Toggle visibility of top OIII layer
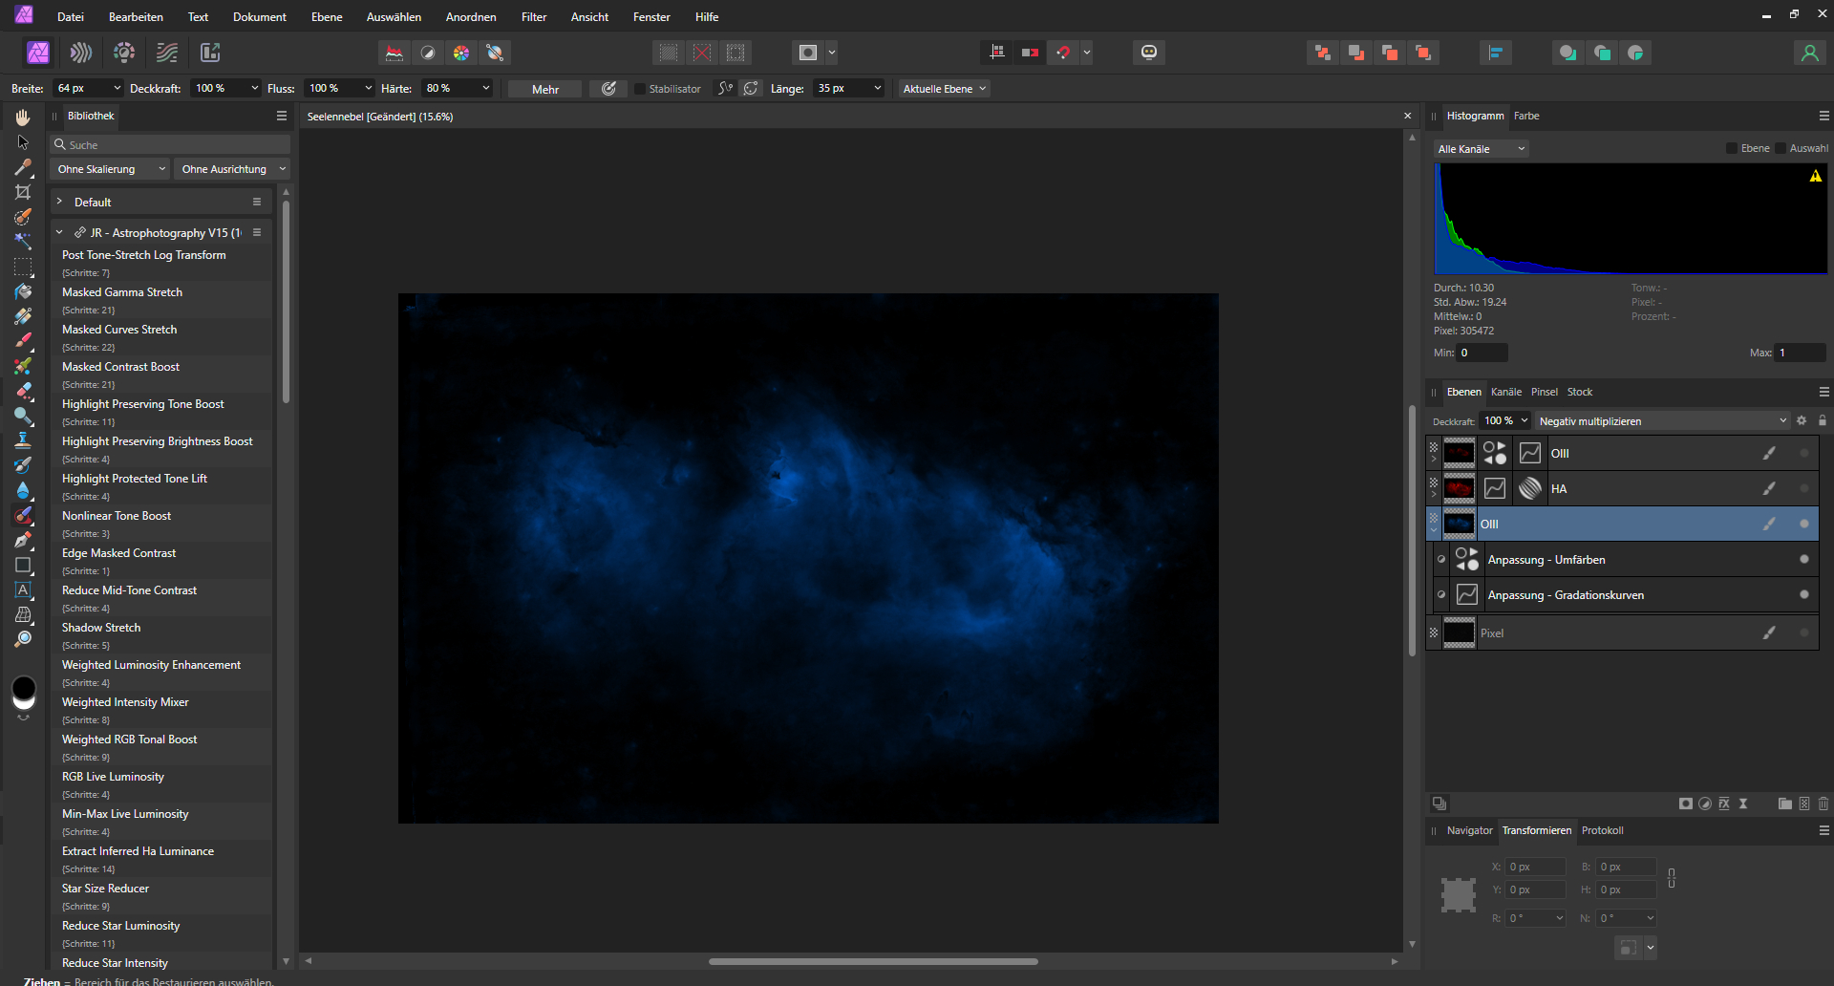1834x986 pixels. pyautogui.click(x=1804, y=453)
